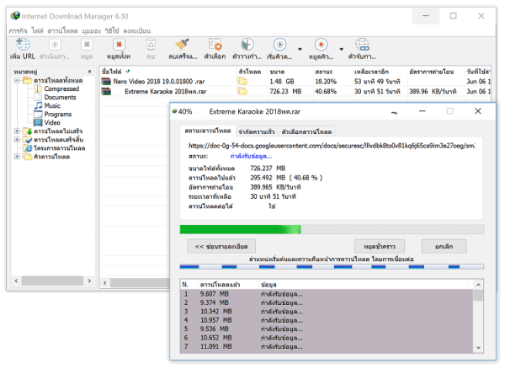
Task: Click the 40% progress icon in dialog title
Action: [174, 111]
